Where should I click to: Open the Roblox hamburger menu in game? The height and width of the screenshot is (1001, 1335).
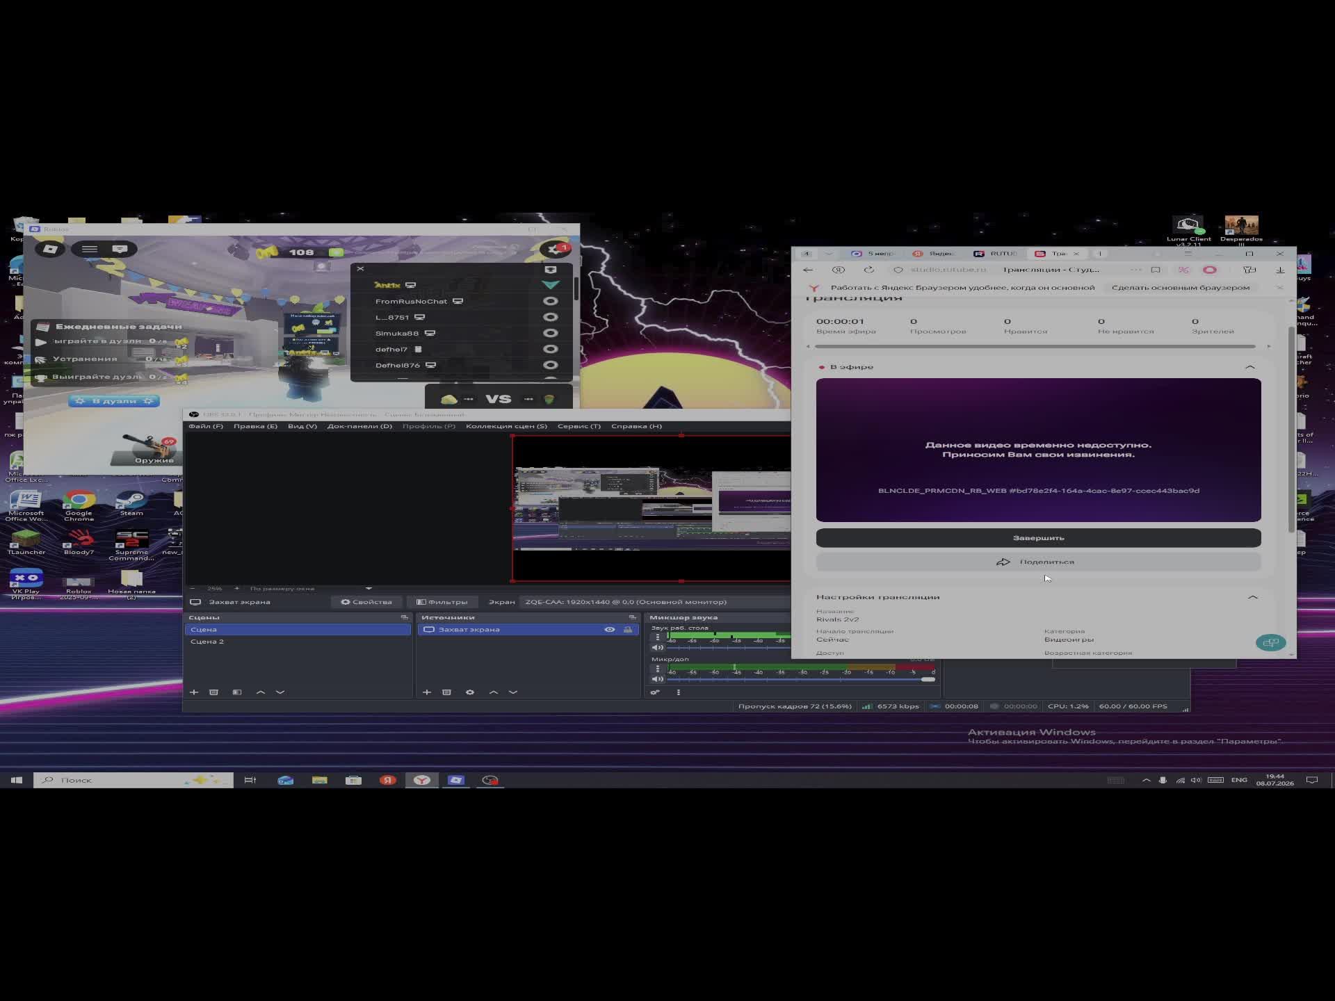(x=90, y=249)
